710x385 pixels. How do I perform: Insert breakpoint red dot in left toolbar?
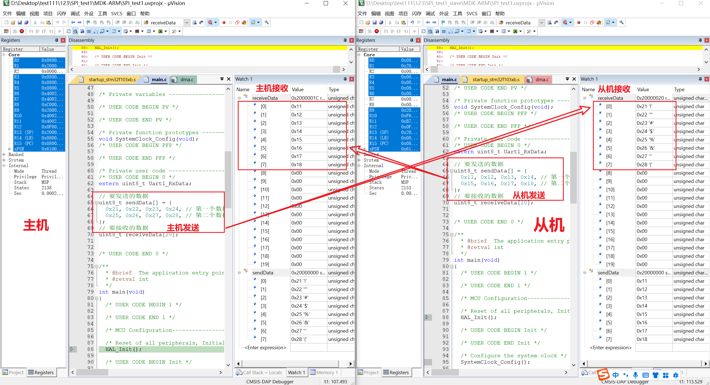tap(224, 22)
